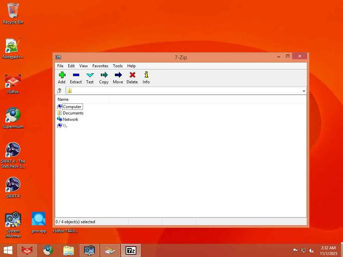Select the r3dfox-144.0... file on the desktop

pyautogui.click(x=65, y=231)
